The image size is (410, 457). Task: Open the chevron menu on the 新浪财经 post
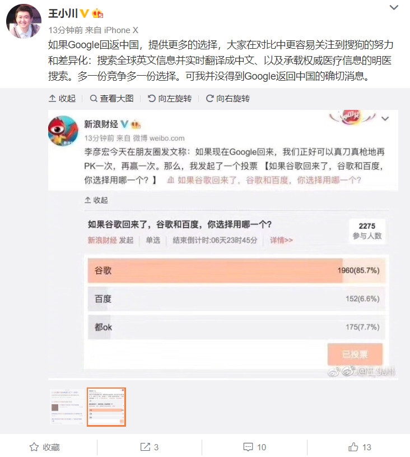pos(385,119)
